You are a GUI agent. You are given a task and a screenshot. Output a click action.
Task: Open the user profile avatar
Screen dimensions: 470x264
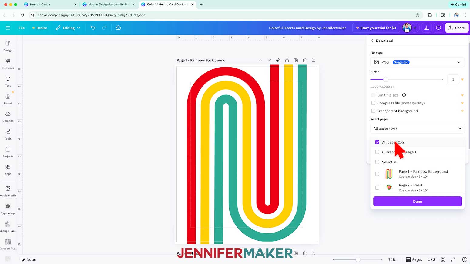(x=407, y=28)
